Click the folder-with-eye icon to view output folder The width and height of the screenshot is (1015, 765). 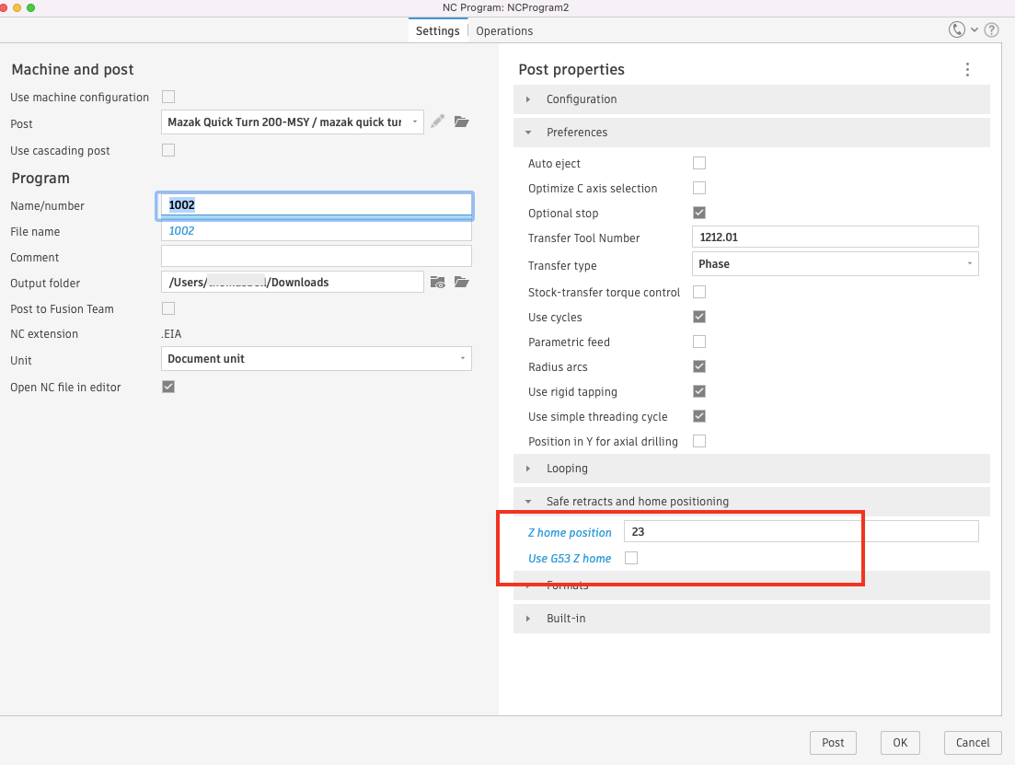click(437, 283)
